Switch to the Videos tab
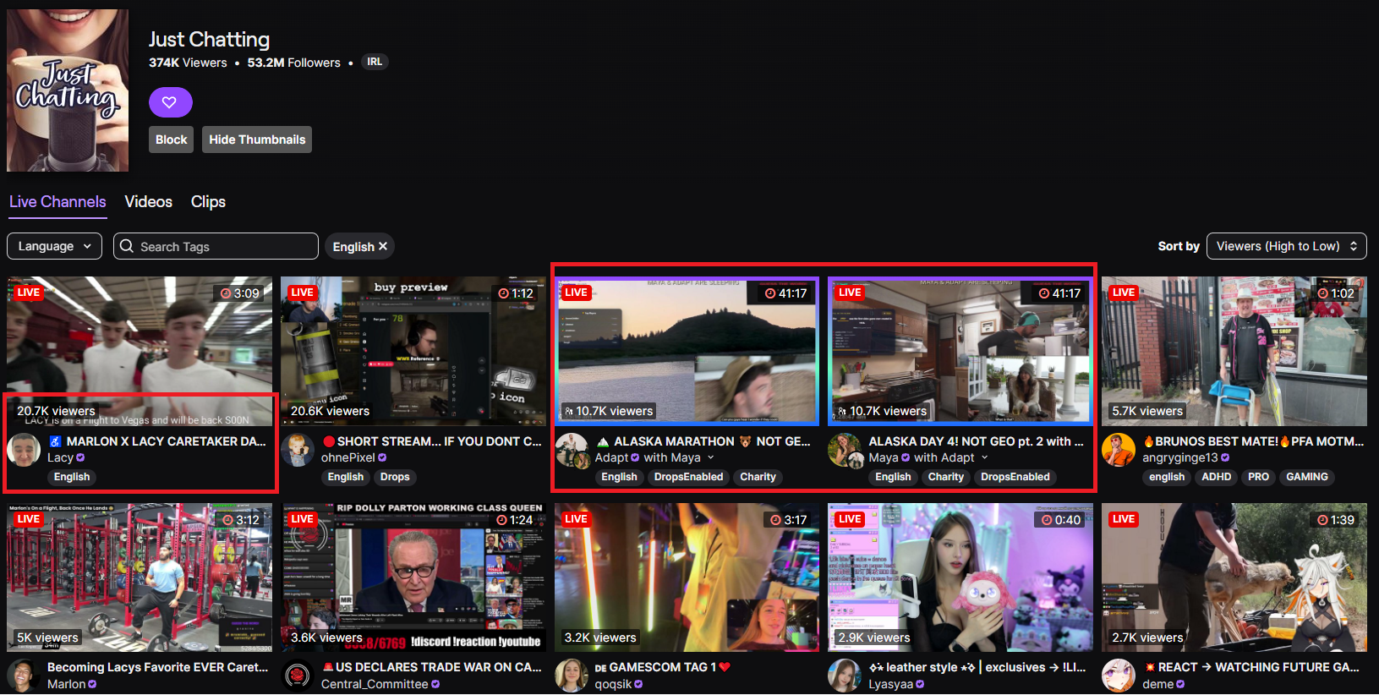The width and height of the screenshot is (1379, 695). (x=149, y=201)
